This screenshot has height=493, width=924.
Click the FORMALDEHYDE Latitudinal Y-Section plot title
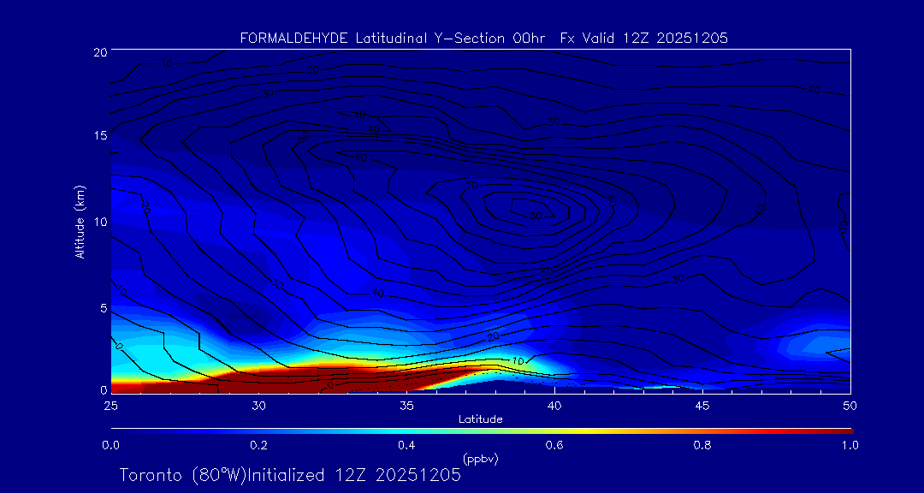[x=484, y=39]
